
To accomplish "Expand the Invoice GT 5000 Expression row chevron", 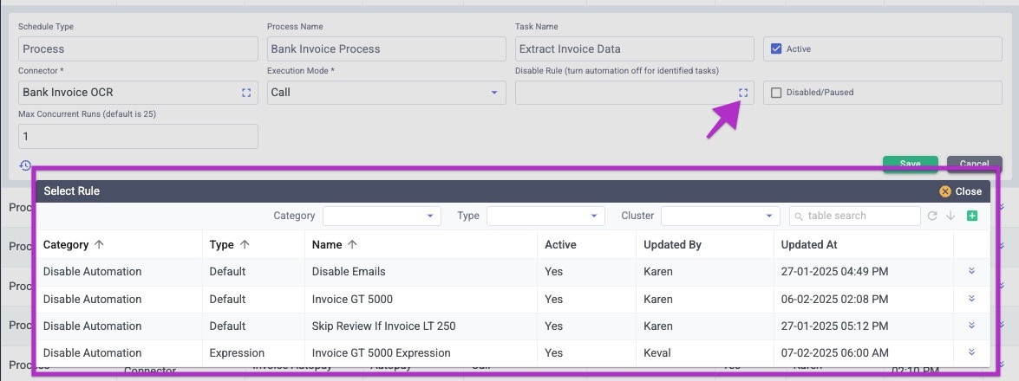I will pos(971,352).
